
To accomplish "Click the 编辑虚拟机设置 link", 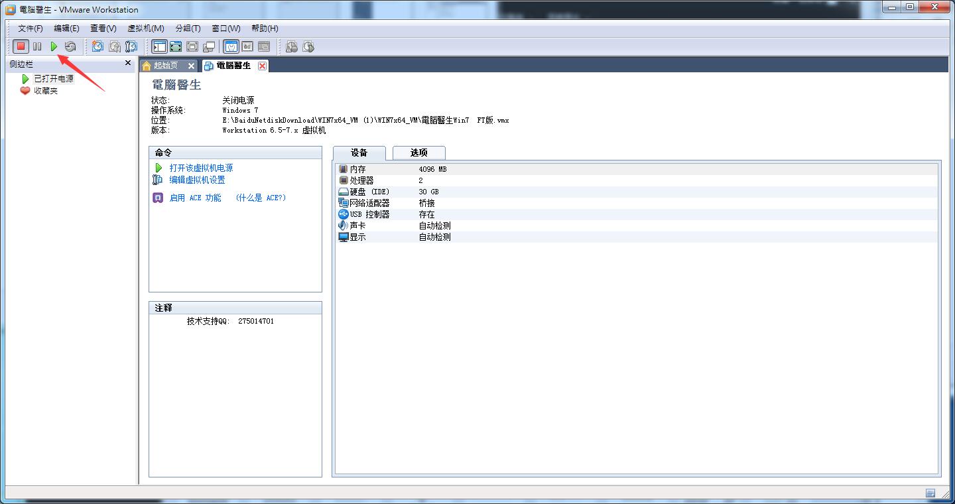I will coord(197,180).
